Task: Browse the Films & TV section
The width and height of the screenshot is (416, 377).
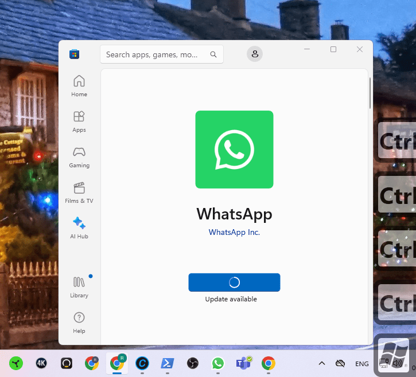Action: (x=79, y=193)
